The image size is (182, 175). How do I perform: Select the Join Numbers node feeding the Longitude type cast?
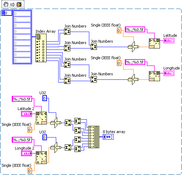point(94,79)
